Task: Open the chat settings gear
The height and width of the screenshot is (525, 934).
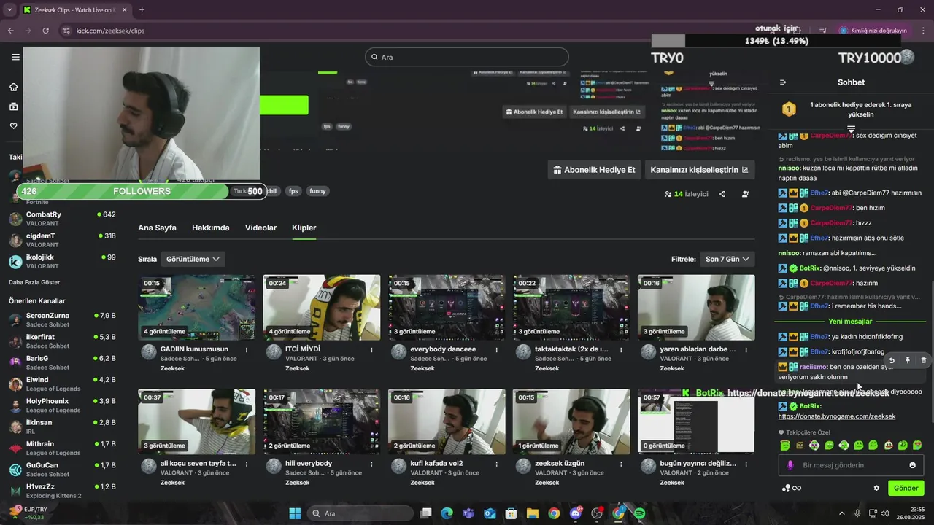Action: pyautogui.click(x=876, y=488)
